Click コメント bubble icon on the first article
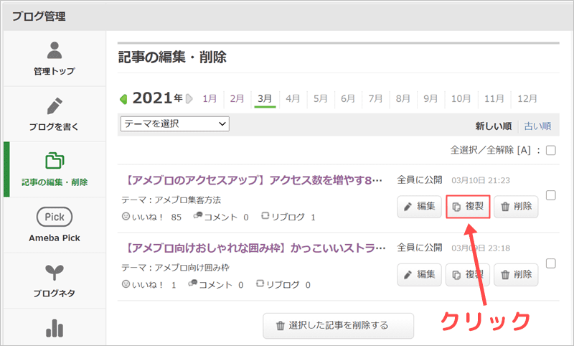 (198, 215)
